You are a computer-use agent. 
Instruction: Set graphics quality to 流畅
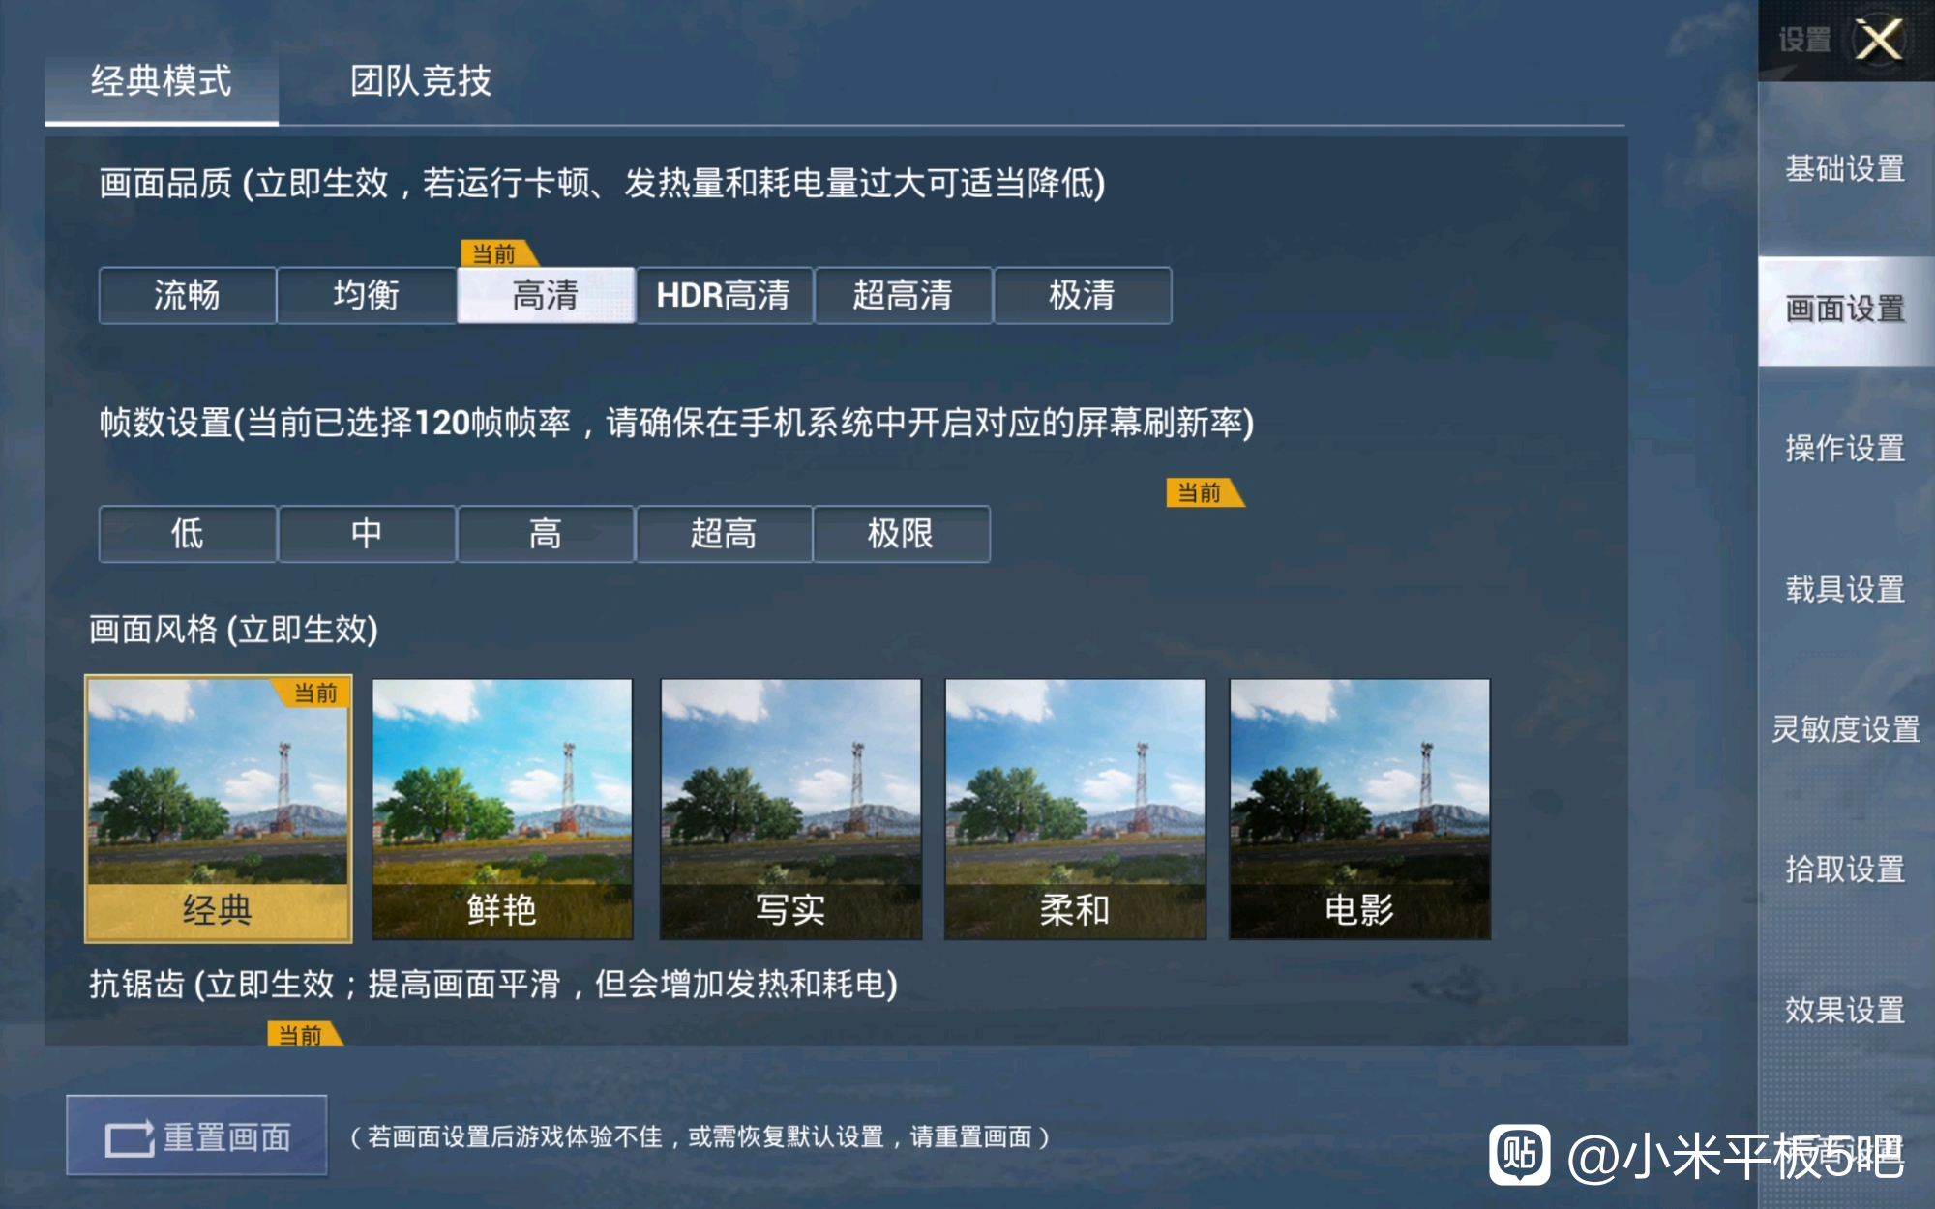pyautogui.click(x=187, y=295)
